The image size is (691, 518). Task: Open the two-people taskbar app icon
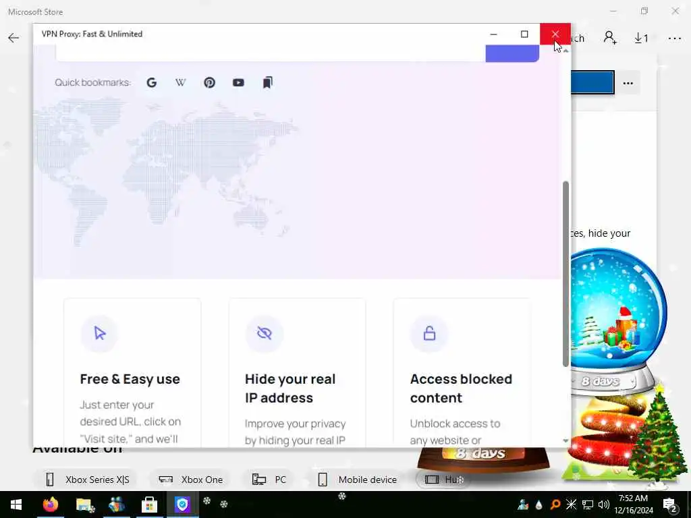coord(117,505)
